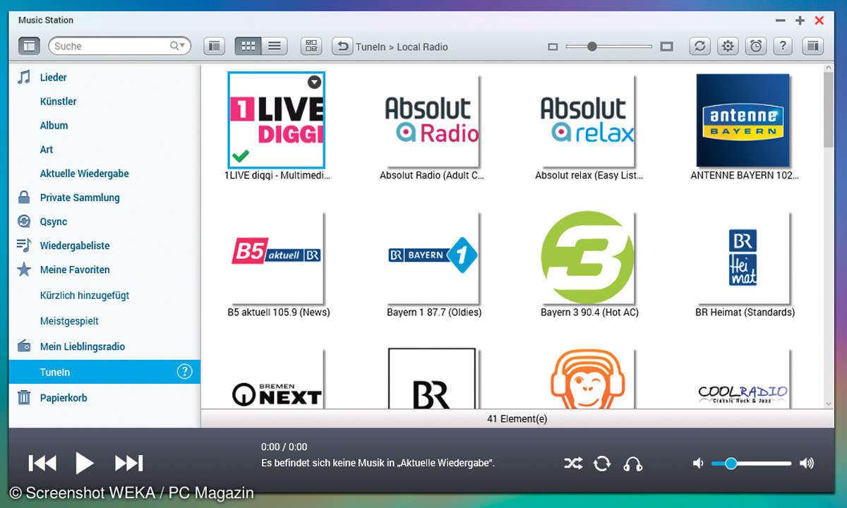The height and width of the screenshot is (508, 847).
Task: Select the Absolut Radio station thumbnail
Action: click(x=432, y=120)
